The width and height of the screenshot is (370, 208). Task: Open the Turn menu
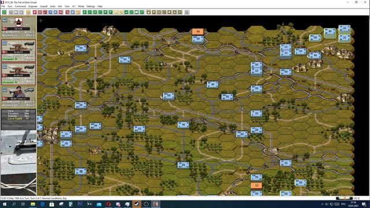click(10, 6)
